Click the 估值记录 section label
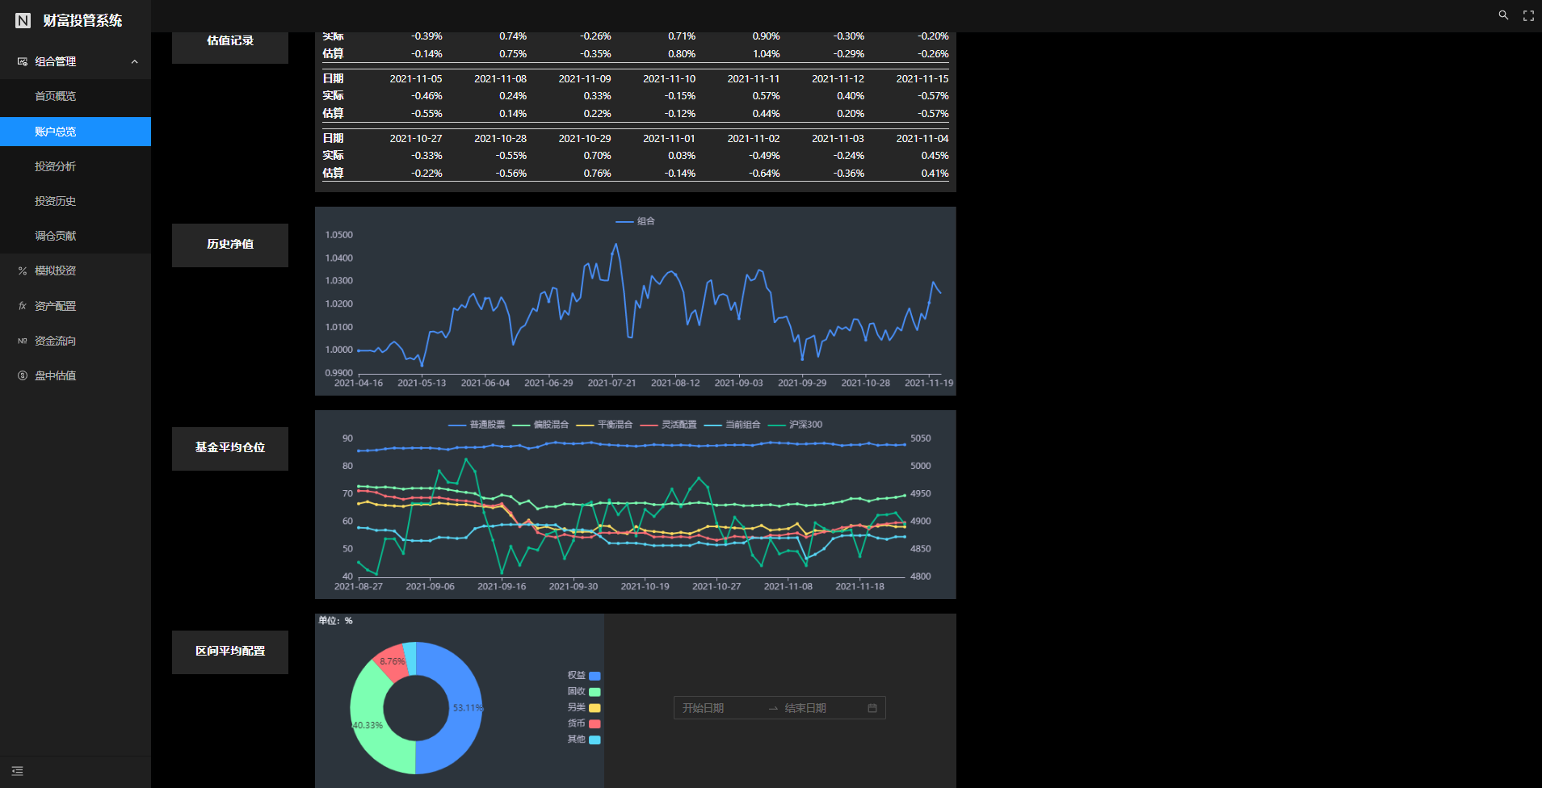The image size is (1542, 788). point(230,40)
